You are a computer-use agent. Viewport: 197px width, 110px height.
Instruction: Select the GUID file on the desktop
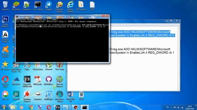(x=92, y=5)
